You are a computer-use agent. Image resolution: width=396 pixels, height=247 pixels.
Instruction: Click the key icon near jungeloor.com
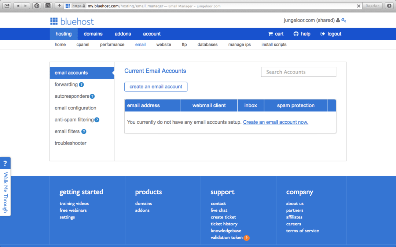[344, 20]
